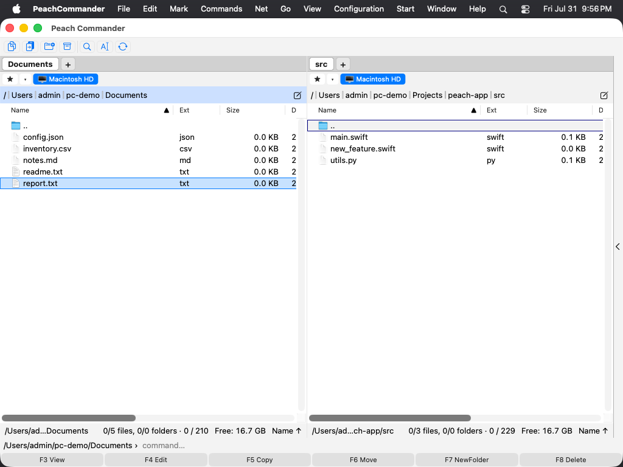Click edit path icon in right panel
This screenshot has height=467, width=623.
[x=604, y=95]
